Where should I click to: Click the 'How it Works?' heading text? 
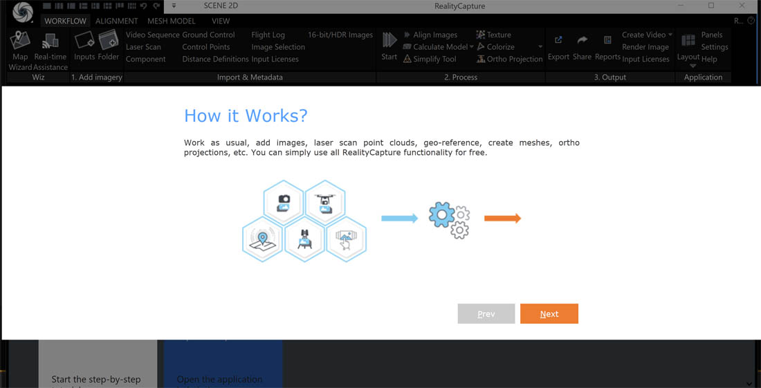click(246, 116)
